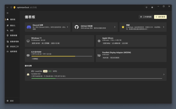The image size is (176, 109).
Task: Click the Apple Silicon title text
Action: click(x=108, y=38)
